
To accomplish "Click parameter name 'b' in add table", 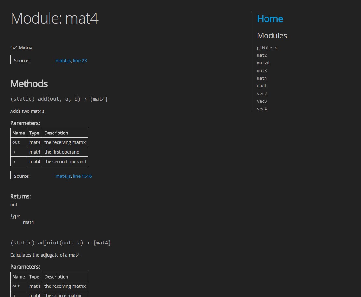I will click(x=14, y=162).
